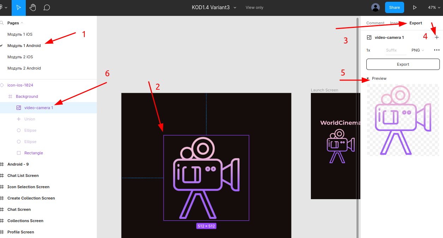443x238 pixels.
Task: Open the 47% zoom dropdown
Action: [x=434, y=7]
